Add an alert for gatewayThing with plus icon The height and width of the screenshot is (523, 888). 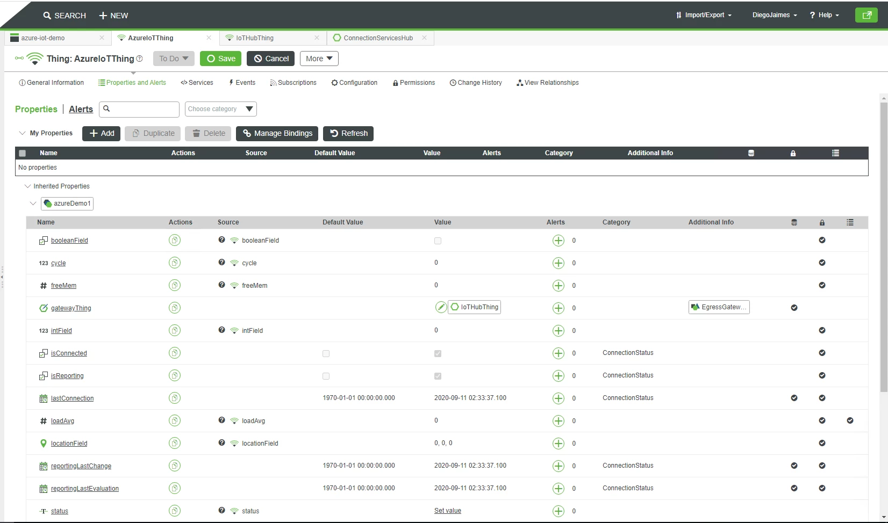coord(558,308)
